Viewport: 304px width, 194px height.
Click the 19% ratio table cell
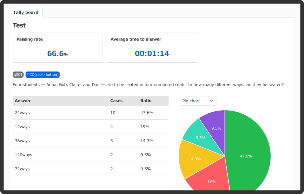point(145,127)
